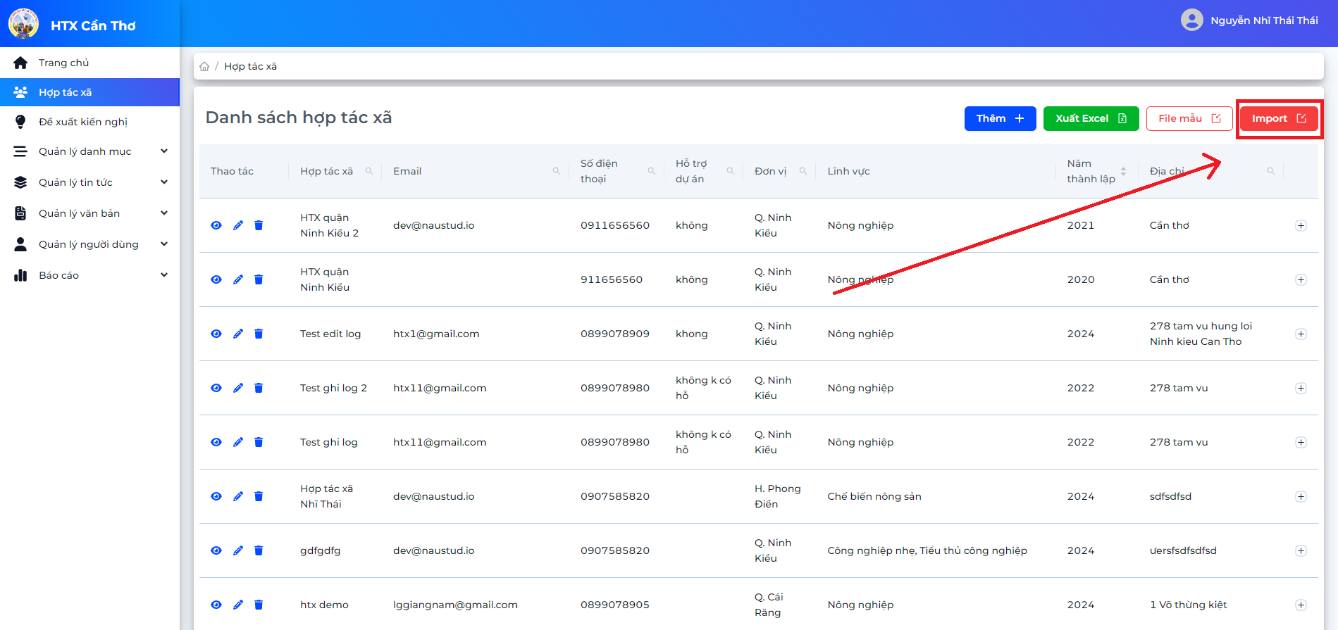Viewport: 1338px width, 630px height.
Task: View details of Test ghi log row
Action: [216, 442]
